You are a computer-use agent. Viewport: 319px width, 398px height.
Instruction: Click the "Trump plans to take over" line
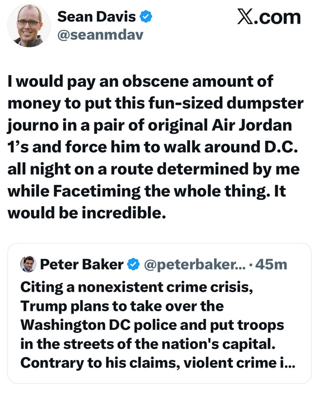pos(122,306)
